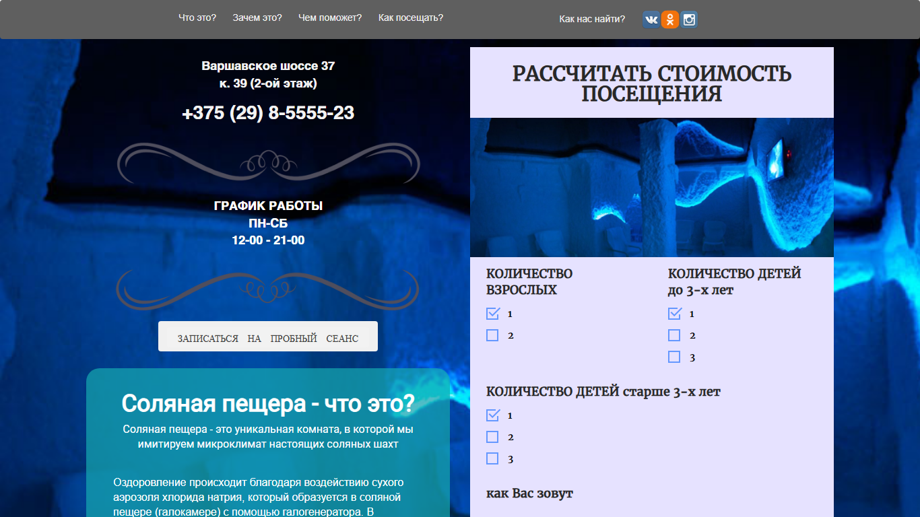This screenshot has height=517, width=920.
Task: Check 3 under Количество детей до 3-х лет
Action: tap(674, 357)
